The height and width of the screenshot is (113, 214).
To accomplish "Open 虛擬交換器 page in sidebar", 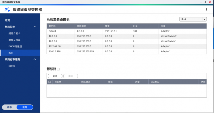I will [x=14, y=40].
